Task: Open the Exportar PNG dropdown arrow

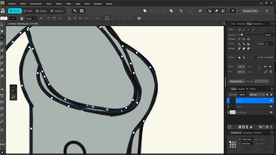Action: tap(259, 11)
